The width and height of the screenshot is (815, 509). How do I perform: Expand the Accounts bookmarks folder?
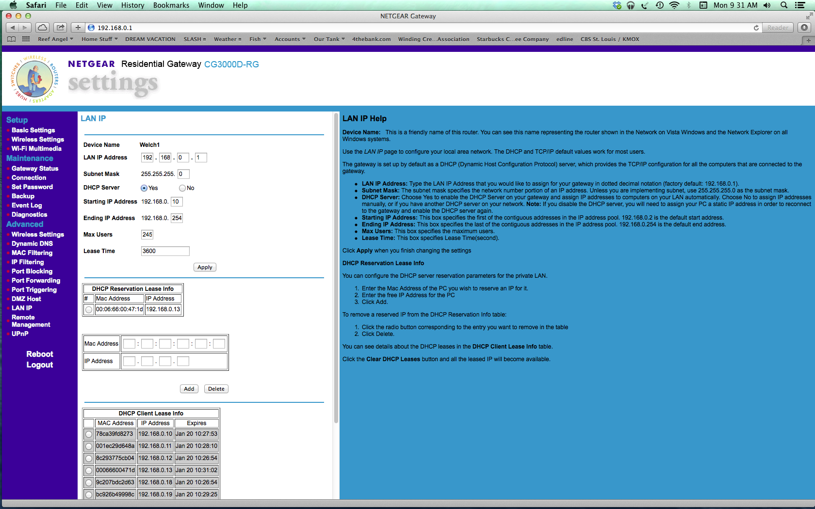(290, 39)
